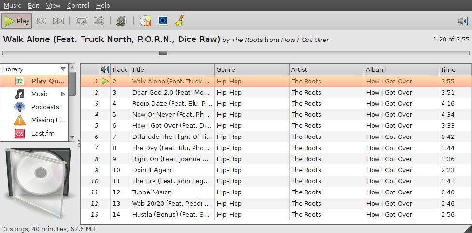Image resolution: width=472 pixels, height=233 pixels.
Task: Click the Music note icon
Action: tap(20, 94)
